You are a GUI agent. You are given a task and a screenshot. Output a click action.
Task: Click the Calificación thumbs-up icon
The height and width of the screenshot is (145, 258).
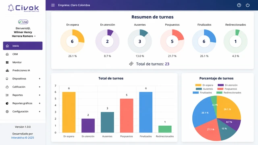click(7, 87)
